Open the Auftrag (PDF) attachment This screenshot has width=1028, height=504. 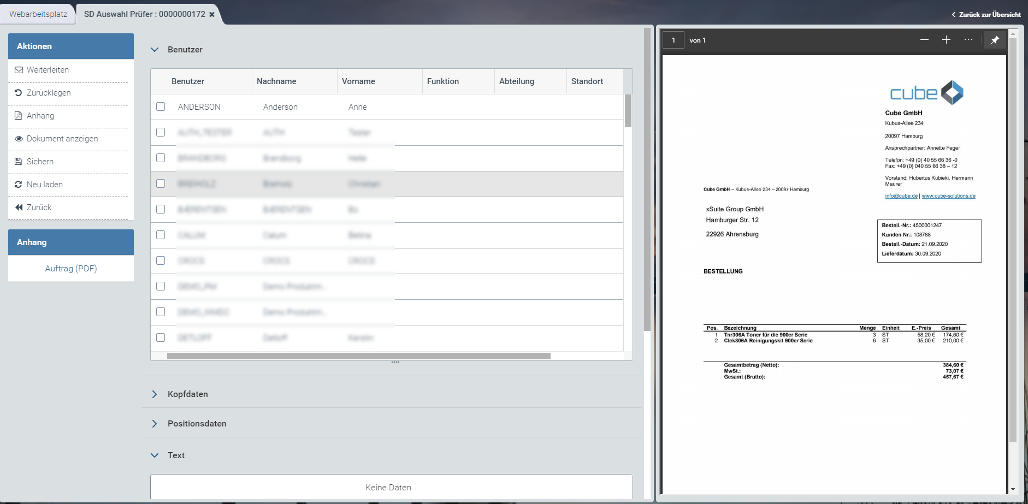pos(71,269)
